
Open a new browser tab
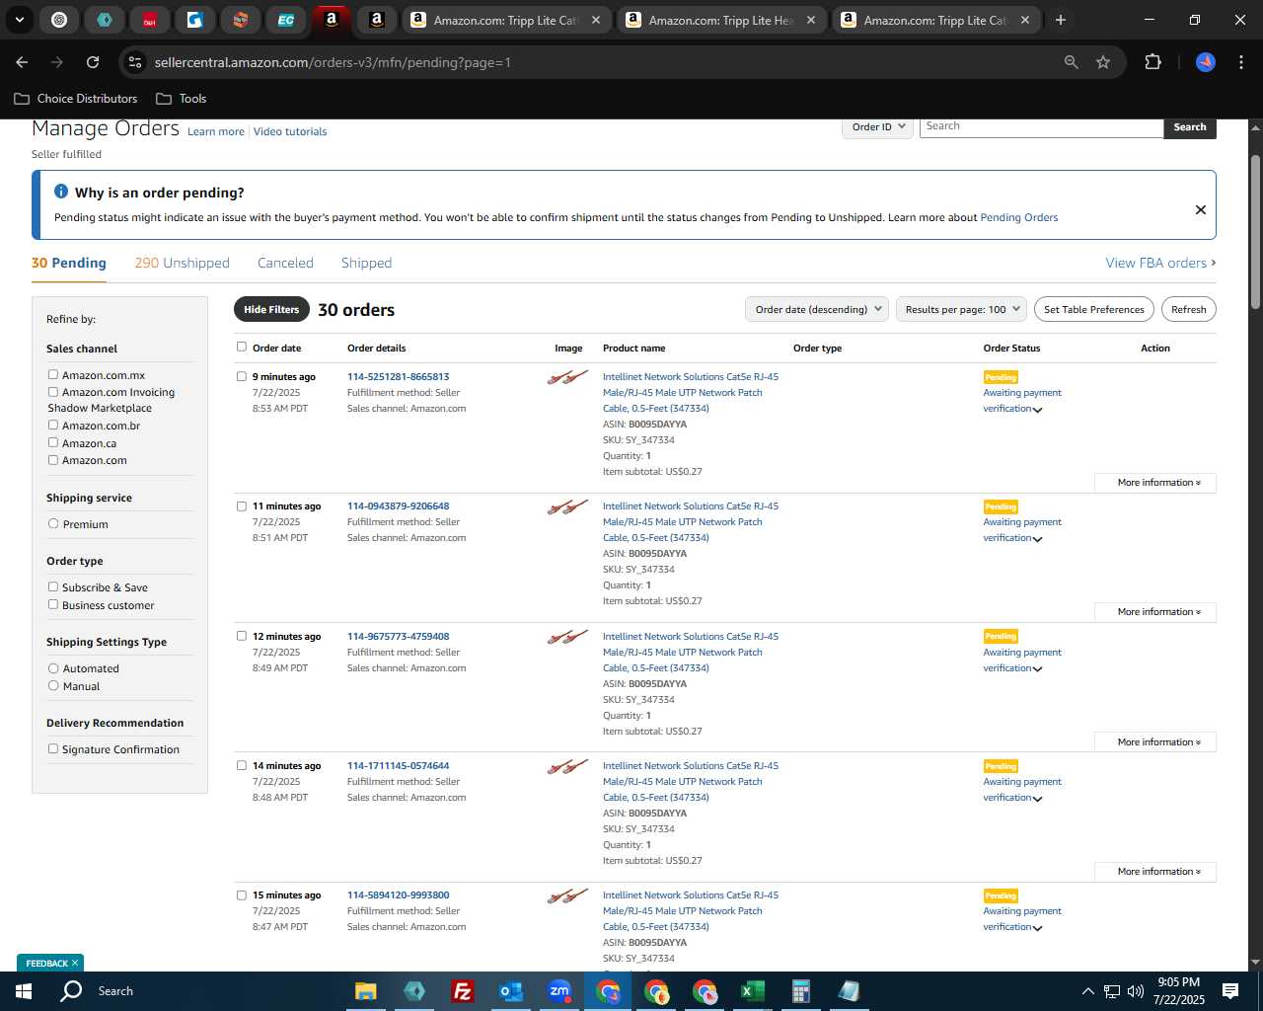coord(1060,20)
